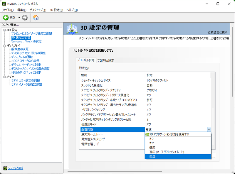
Task: Click the 3D settings header cube image
Action: [x=72, y=29]
